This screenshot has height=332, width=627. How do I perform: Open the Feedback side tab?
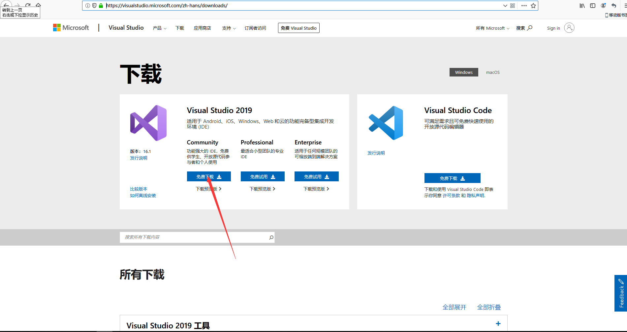pyautogui.click(x=621, y=293)
